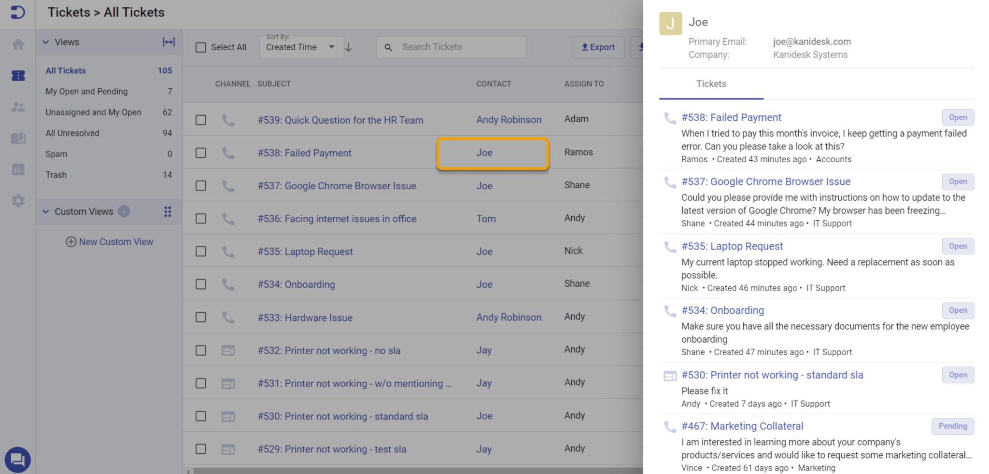
Task: Collapse the Custom Views section
Action: tap(46, 211)
